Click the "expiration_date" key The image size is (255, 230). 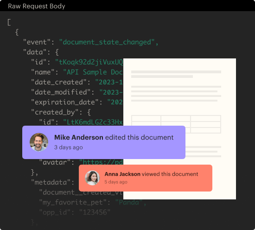tap(65, 102)
